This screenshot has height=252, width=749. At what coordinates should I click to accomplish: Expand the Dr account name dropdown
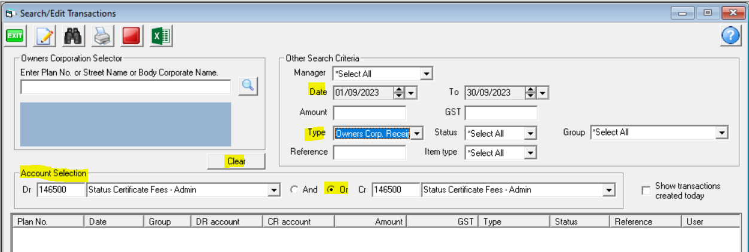click(x=275, y=190)
